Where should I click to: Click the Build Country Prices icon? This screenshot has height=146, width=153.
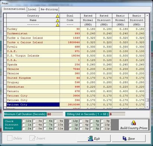point(133,123)
